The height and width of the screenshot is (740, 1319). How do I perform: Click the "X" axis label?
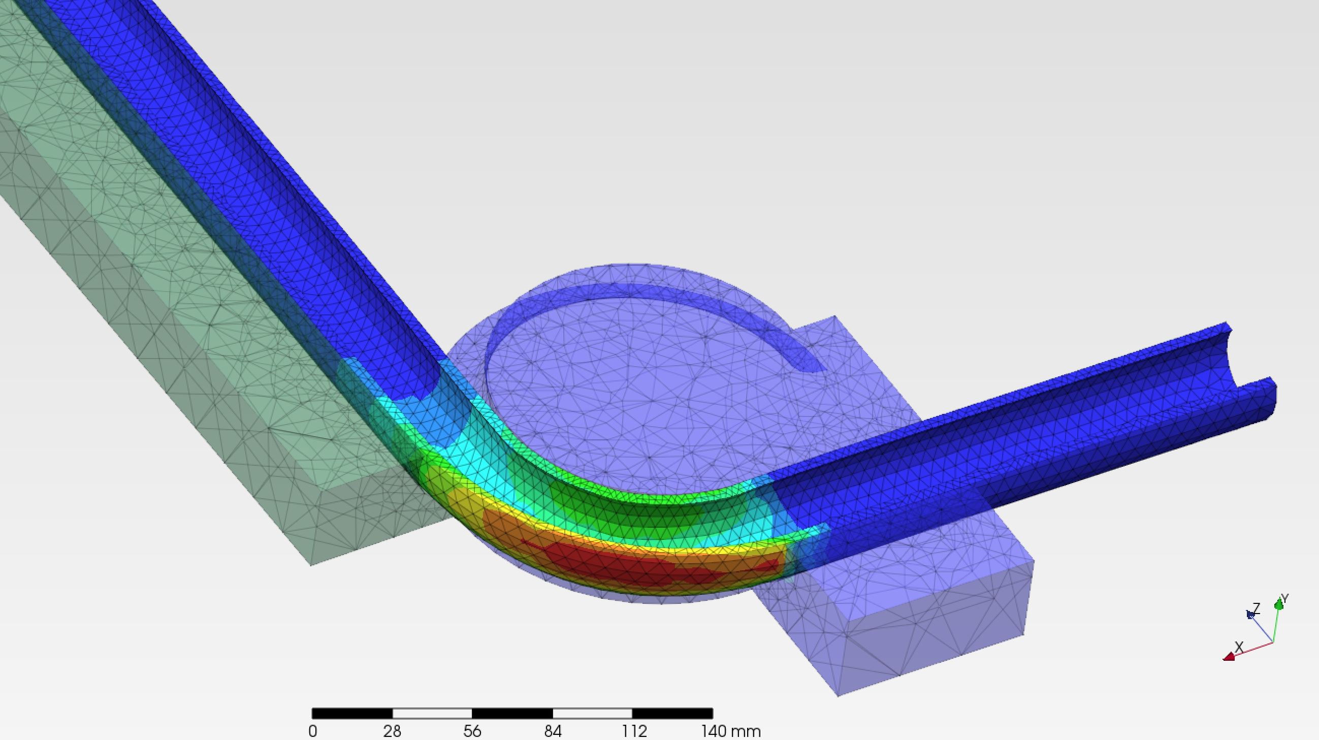click(x=1239, y=647)
